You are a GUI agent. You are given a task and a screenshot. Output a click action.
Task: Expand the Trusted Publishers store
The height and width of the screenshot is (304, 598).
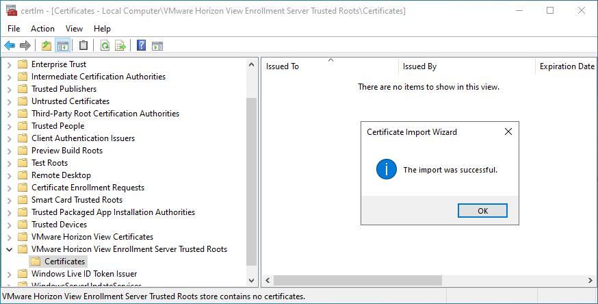click(9, 89)
